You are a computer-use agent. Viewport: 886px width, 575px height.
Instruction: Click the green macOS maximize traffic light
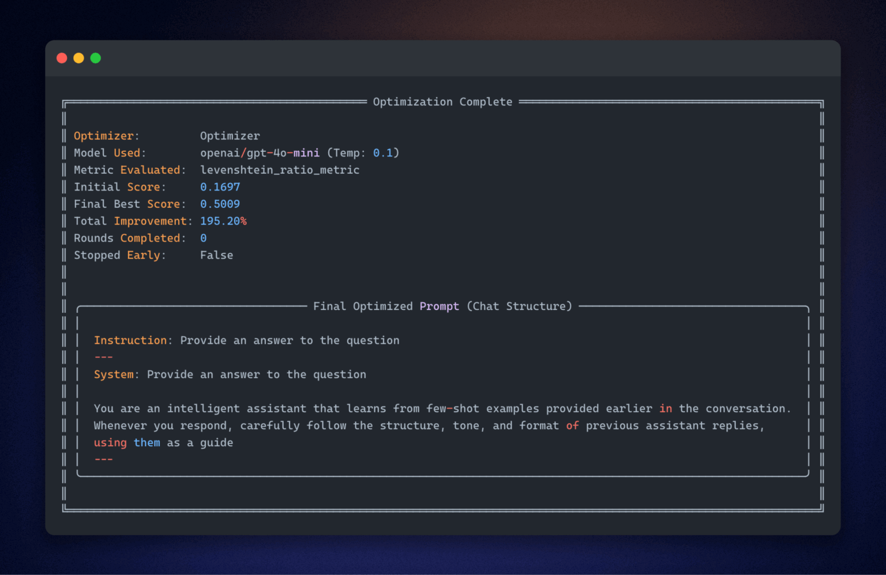96,58
